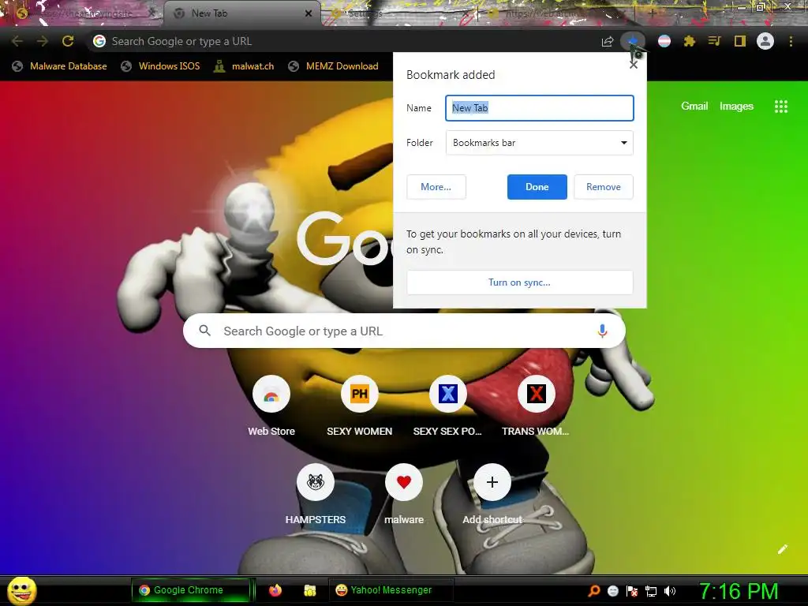Viewport: 808px width, 606px height.
Task: Close the New Tab tab
Action: 309,13
